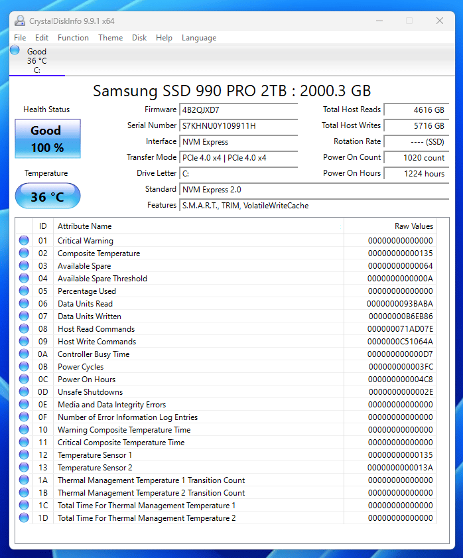Click the blue status orb for drive C:

click(15, 50)
